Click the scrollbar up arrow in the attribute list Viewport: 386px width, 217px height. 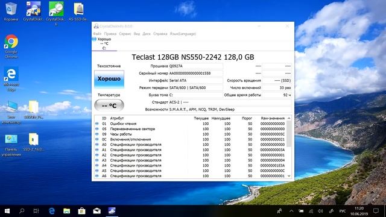pos(289,118)
